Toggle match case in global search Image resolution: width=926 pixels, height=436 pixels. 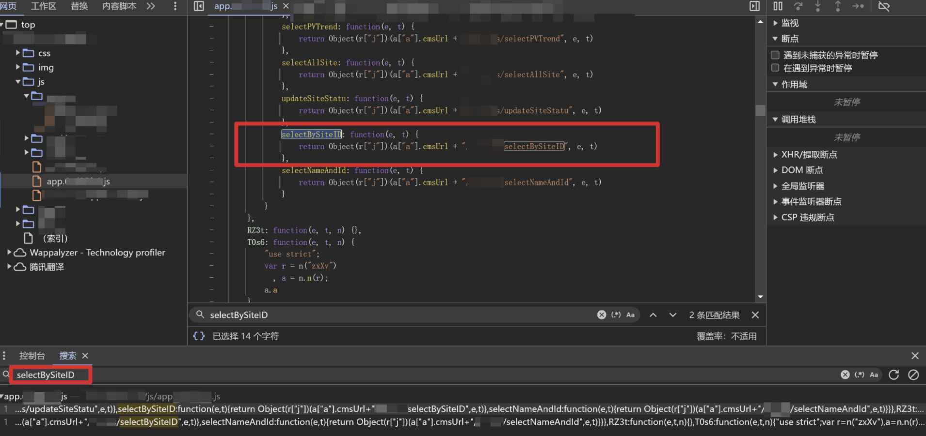[x=874, y=375]
